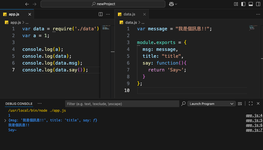The height and width of the screenshot is (150, 263).
Task: Click the newProject search bar
Action: (103, 4)
